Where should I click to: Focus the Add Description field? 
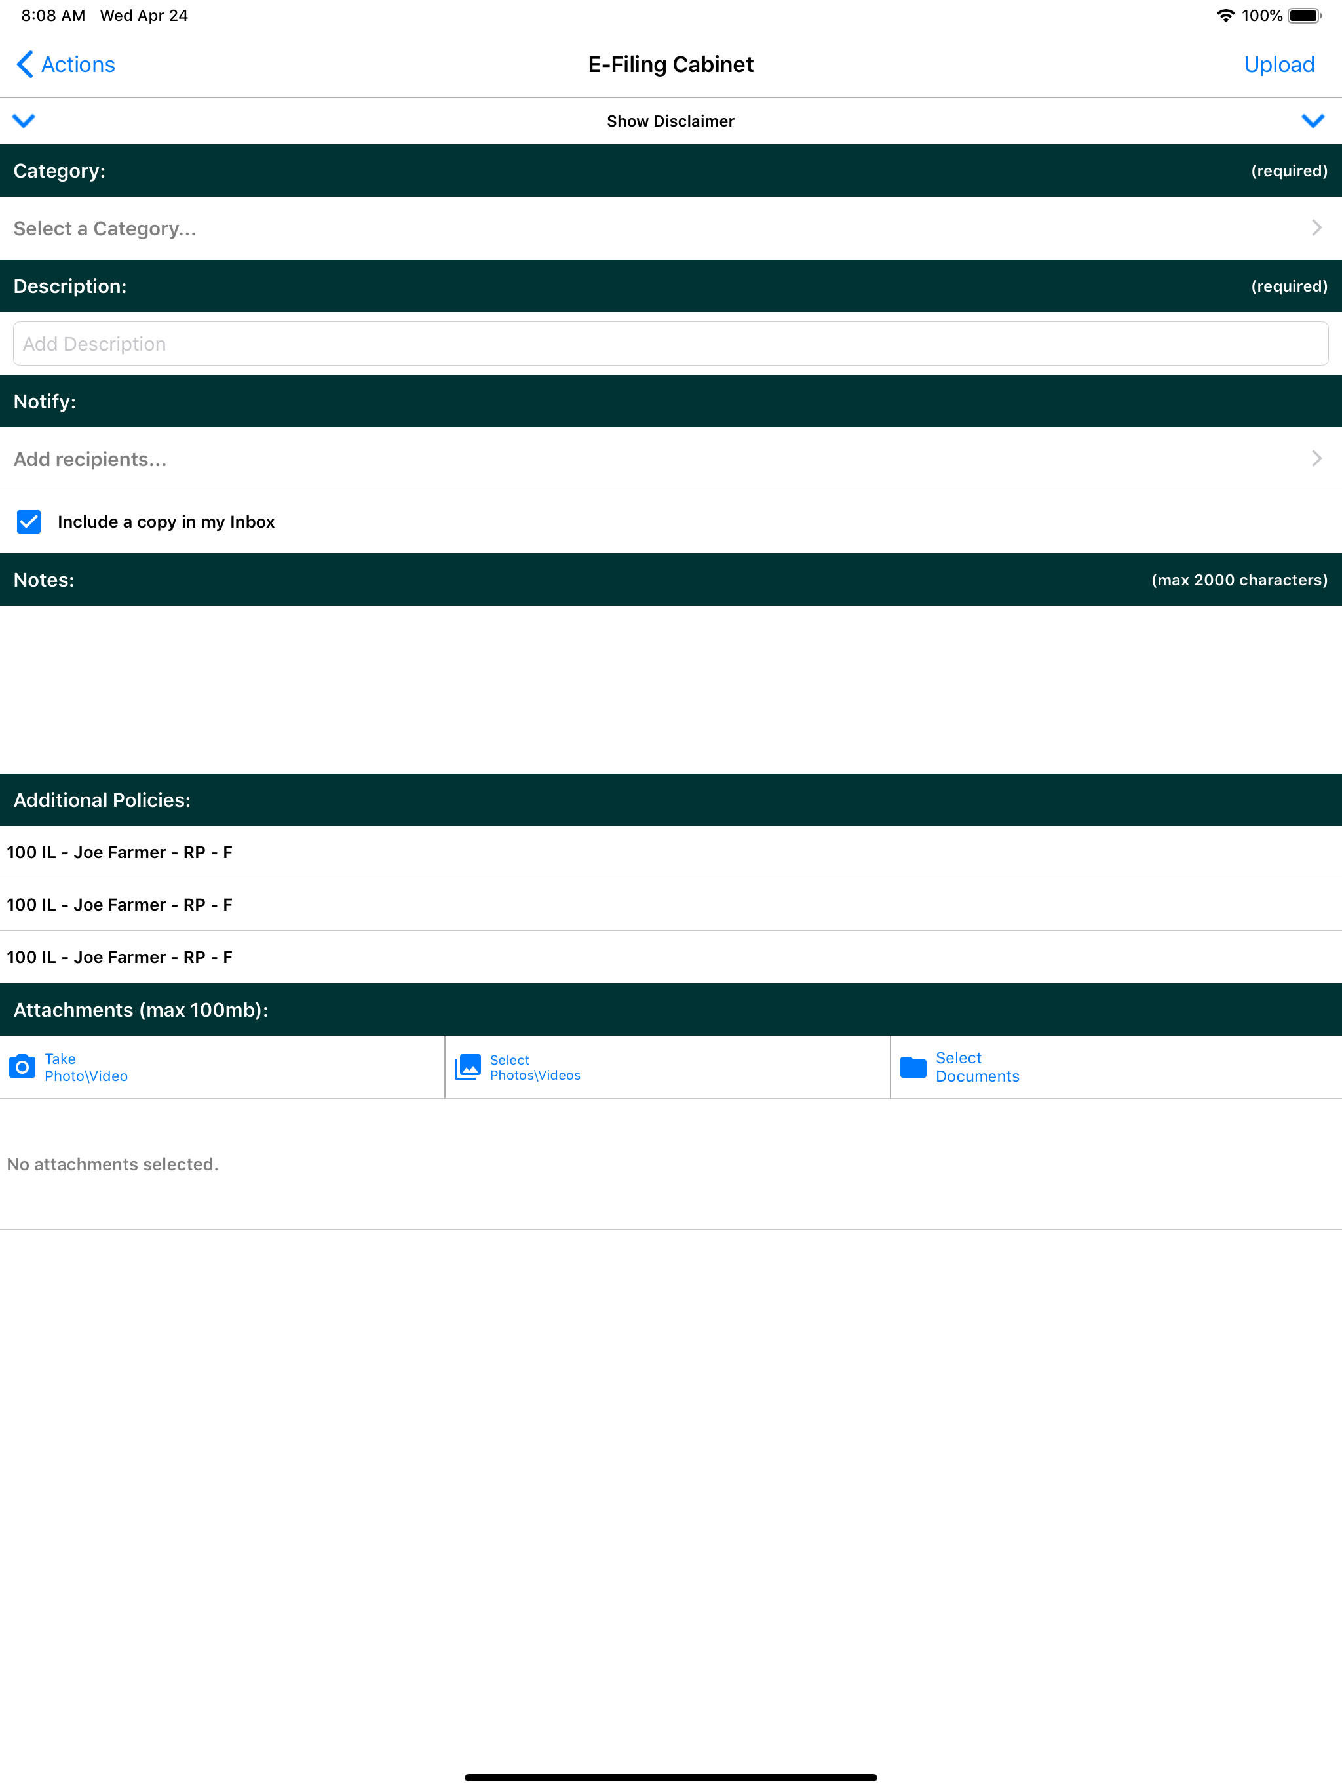click(671, 344)
